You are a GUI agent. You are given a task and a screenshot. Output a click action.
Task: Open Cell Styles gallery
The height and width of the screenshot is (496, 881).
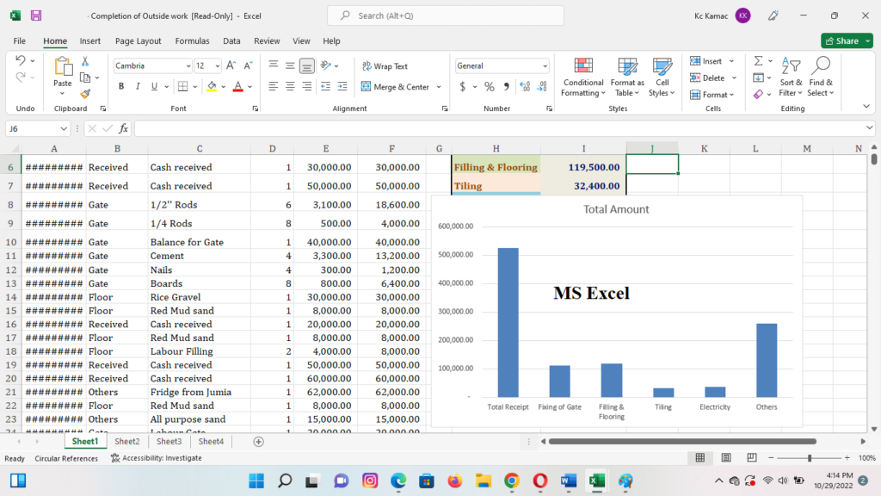coord(662,77)
